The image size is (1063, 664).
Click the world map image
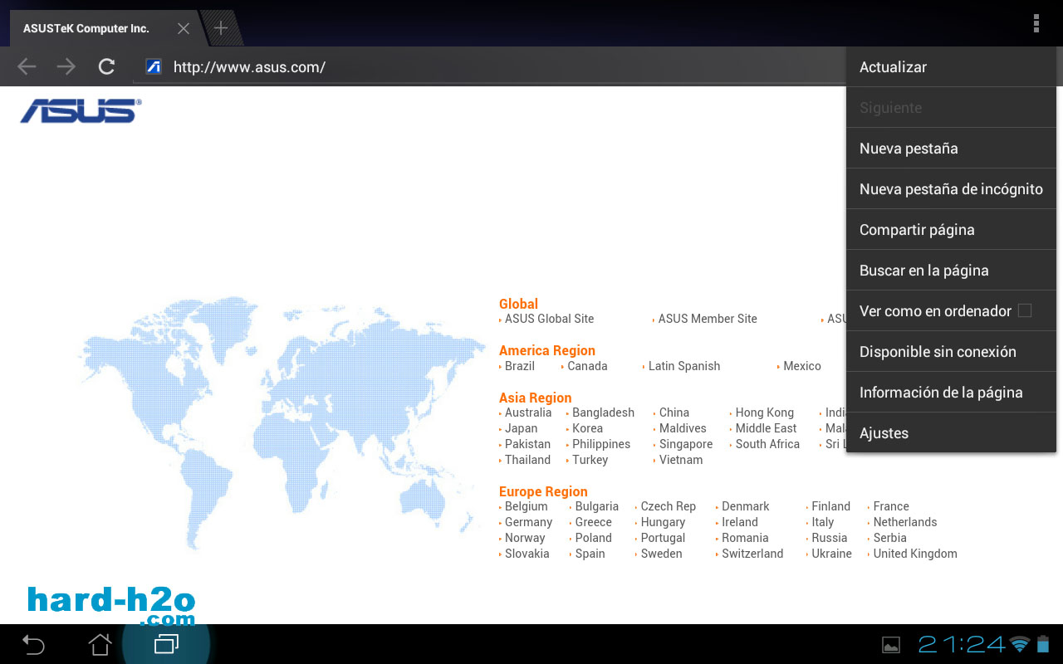pos(282,422)
